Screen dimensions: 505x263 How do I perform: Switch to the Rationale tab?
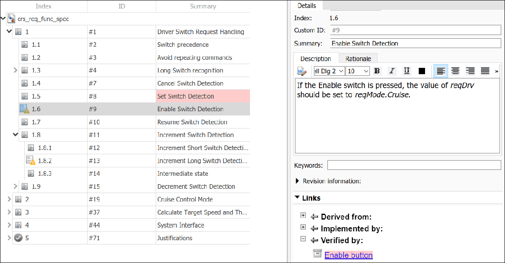(x=358, y=59)
